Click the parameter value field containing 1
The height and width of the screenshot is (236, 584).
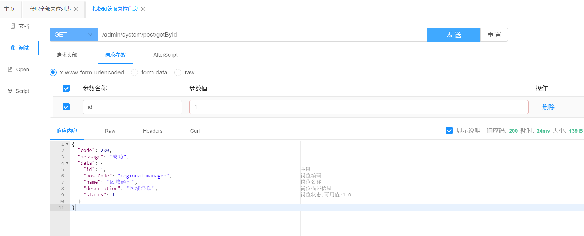[359, 107]
